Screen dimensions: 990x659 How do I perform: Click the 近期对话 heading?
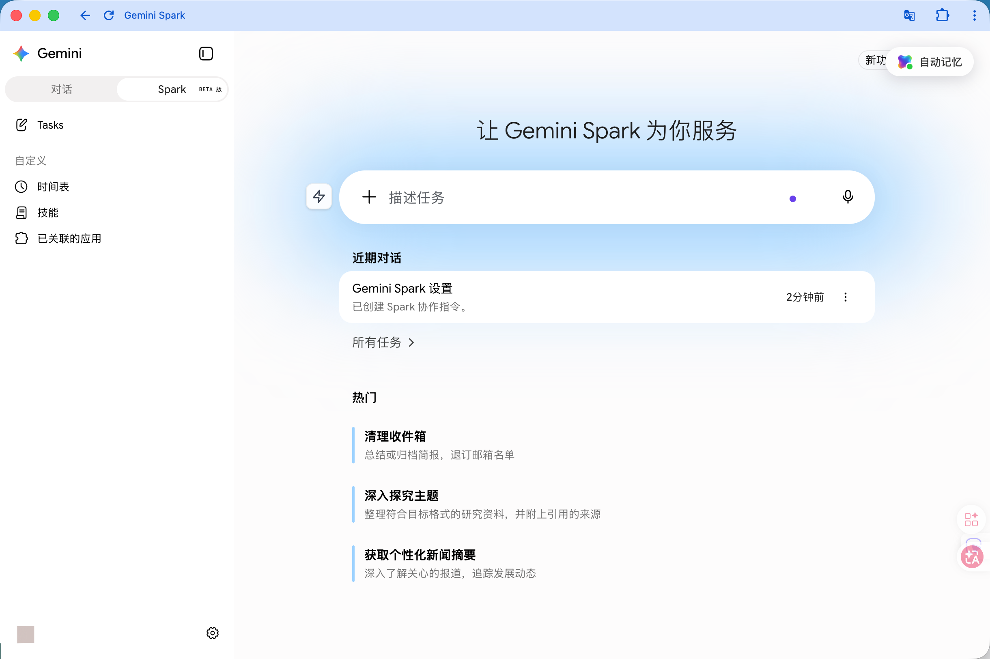[x=377, y=258]
